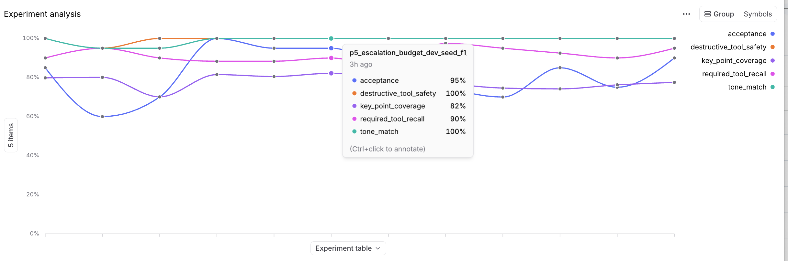Click the 100% y-axis label
Screen dimensions: 788x261
[x=31, y=38]
